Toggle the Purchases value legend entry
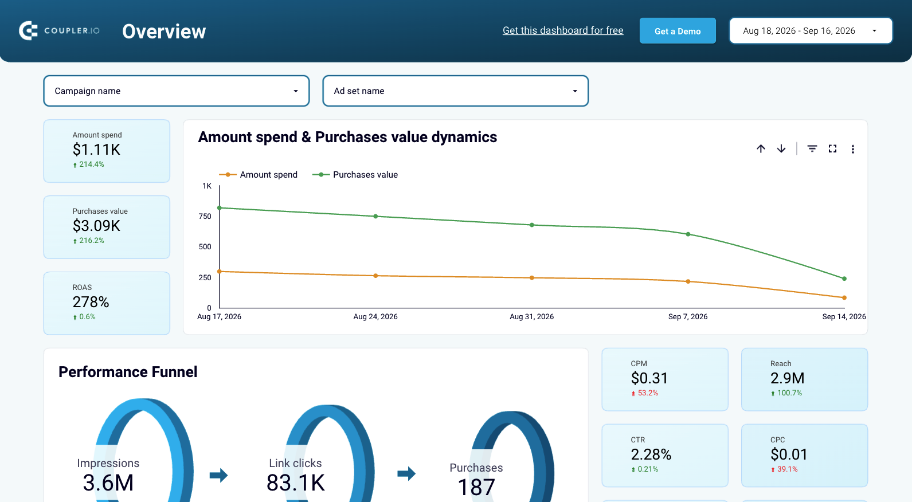This screenshot has width=912, height=502. (355, 175)
